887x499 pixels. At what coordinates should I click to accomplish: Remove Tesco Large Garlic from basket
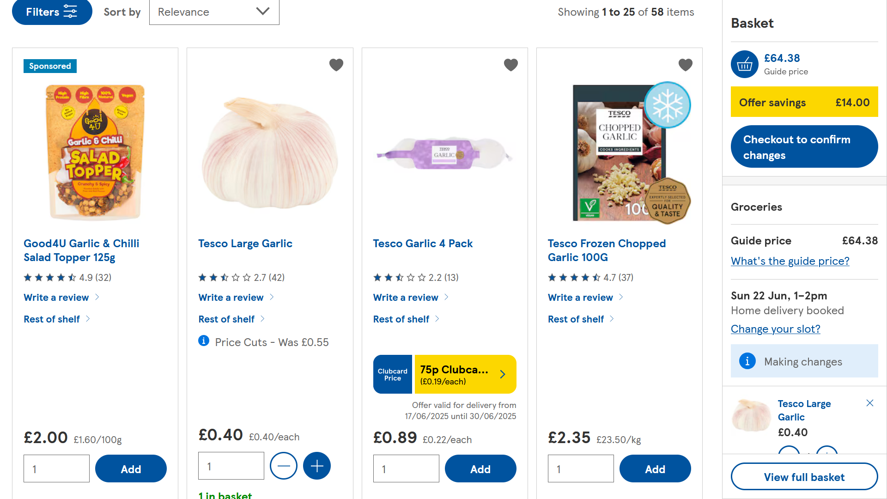(869, 403)
